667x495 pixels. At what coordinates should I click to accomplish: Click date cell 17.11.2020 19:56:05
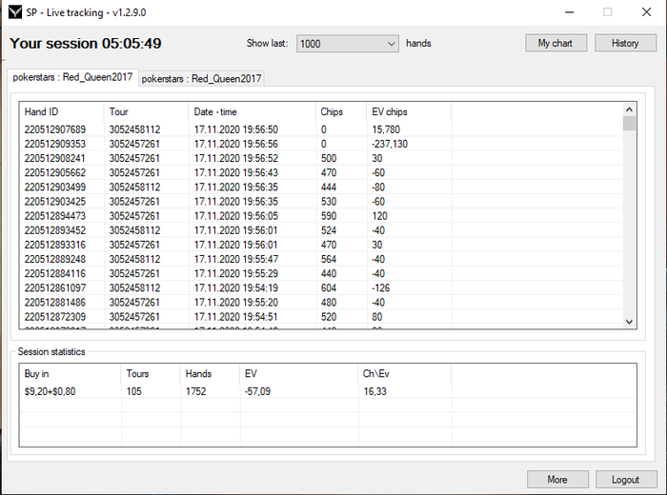coord(236,216)
